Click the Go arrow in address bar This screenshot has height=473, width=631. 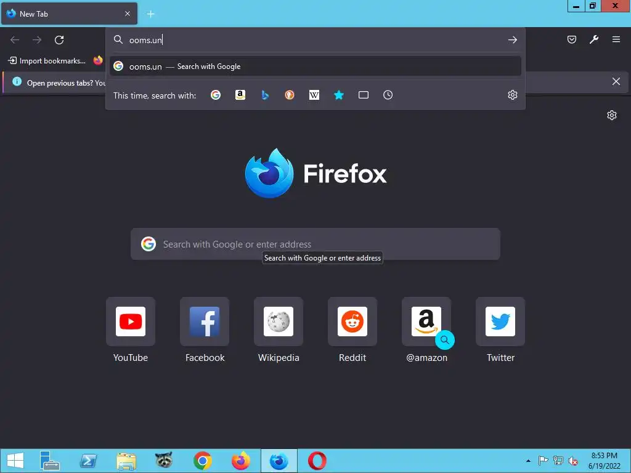(512, 40)
